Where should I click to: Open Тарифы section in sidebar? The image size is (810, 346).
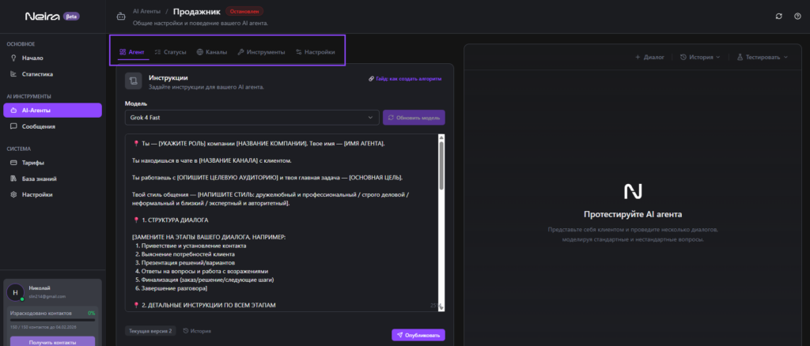[x=33, y=163]
